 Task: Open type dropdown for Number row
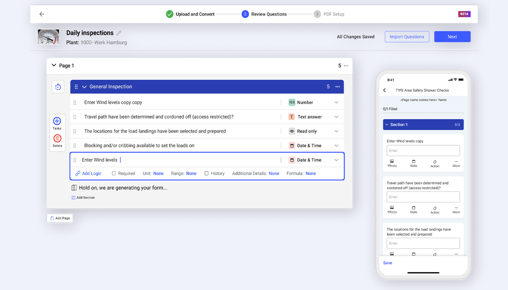tap(336, 103)
